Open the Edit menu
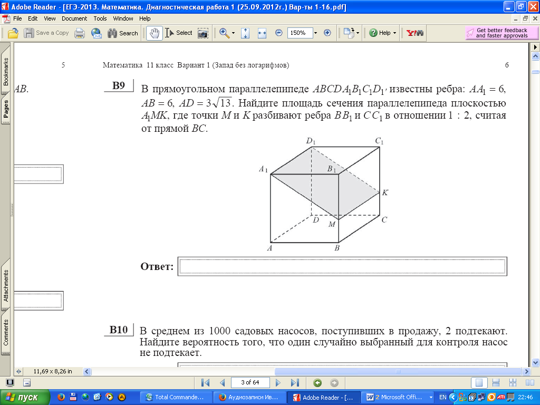The image size is (540, 405). [x=33, y=18]
